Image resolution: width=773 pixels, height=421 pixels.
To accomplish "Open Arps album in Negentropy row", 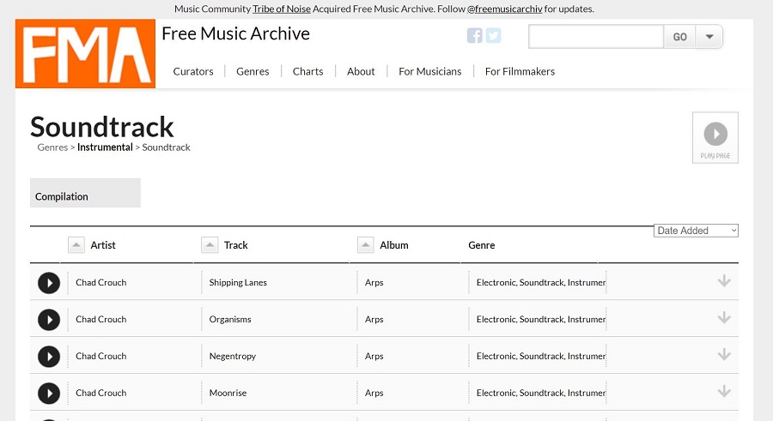I will coord(374,356).
